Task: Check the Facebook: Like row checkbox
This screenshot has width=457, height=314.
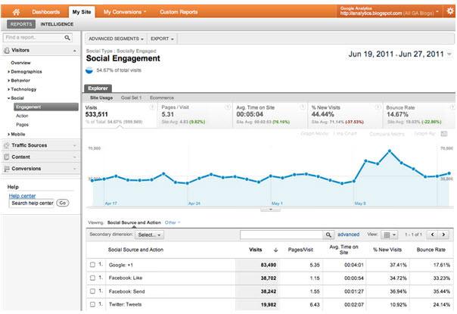Action: [x=92, y=278]
